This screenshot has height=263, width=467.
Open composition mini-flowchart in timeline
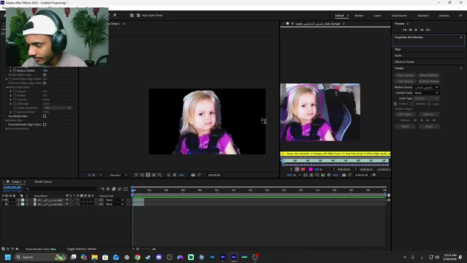[x=102, y=189]
